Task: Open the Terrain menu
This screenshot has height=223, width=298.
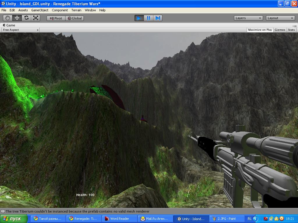Action: [x=76, y=10]
